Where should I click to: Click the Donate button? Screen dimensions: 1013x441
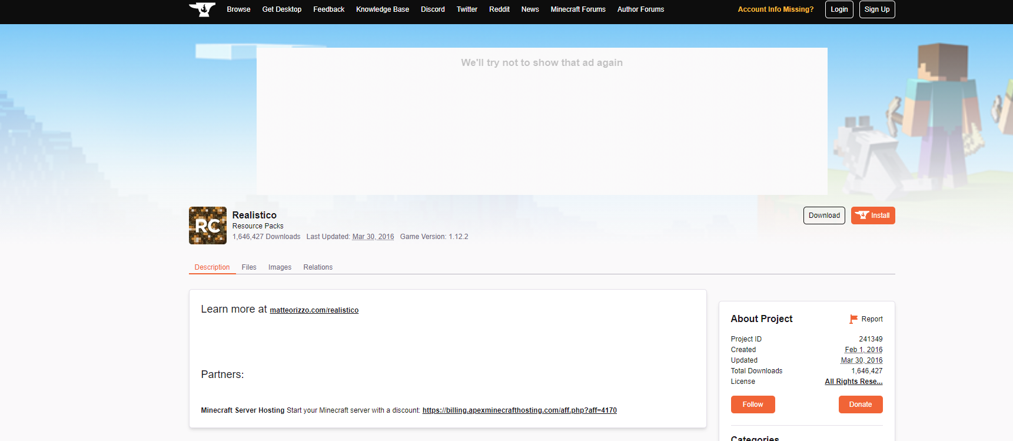tap(861, 404)
